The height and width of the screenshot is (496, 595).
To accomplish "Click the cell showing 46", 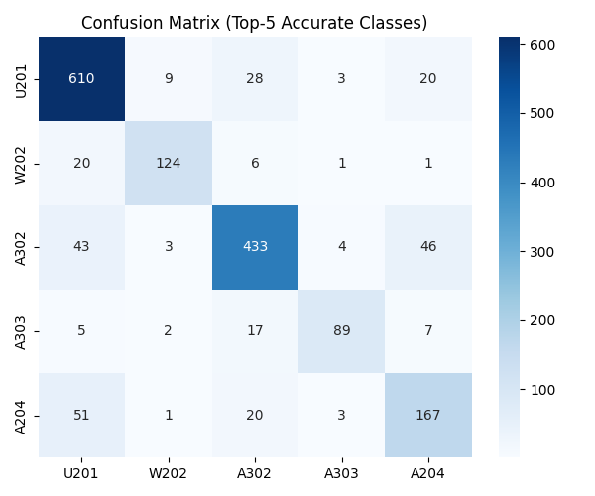I will pyautogui.click(x=427, y=247).
